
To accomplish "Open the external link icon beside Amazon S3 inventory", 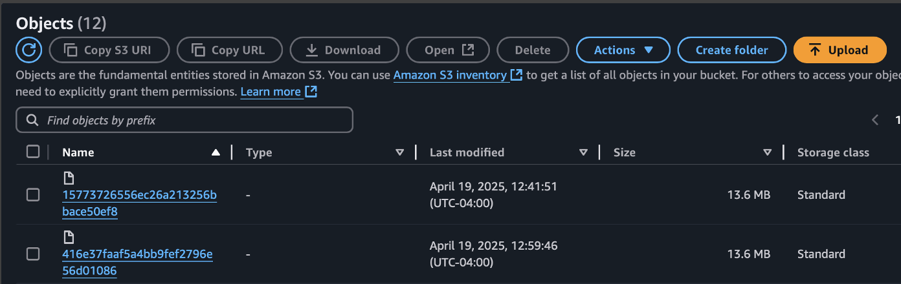I will point(517,75).
